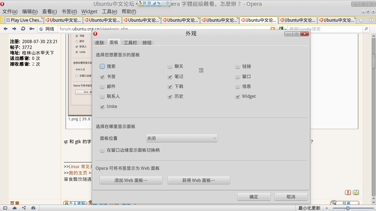Check the 联系人 panel checkbox
Screen dimensions: 376x211
coord(102,96)
